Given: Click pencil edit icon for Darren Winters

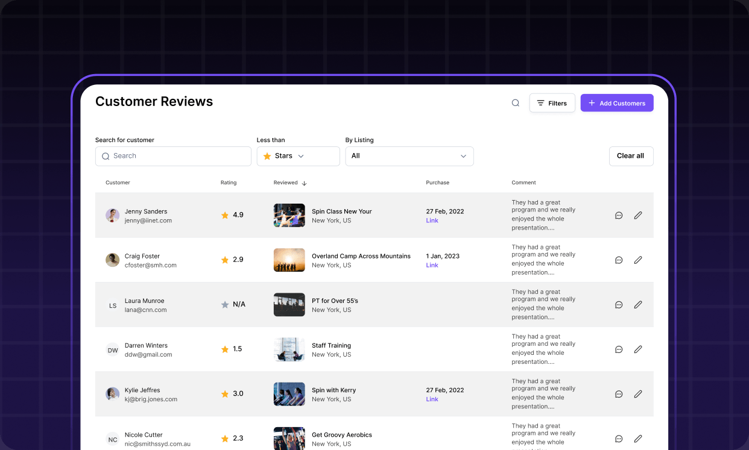Looking at the screenshot, I should 638,349.
